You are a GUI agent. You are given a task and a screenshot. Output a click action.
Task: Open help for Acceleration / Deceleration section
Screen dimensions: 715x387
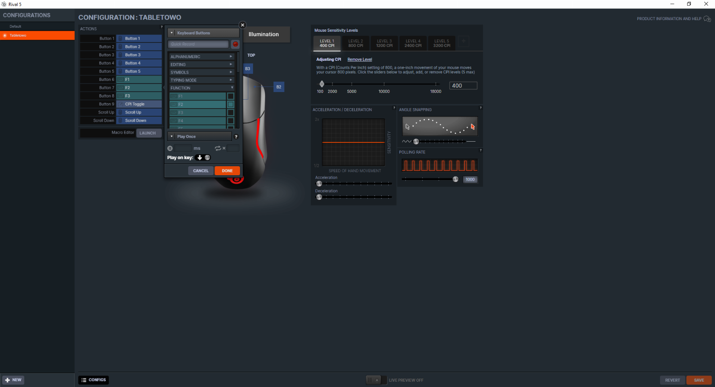tap(394, 108)
